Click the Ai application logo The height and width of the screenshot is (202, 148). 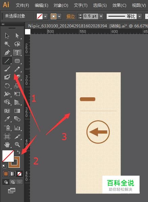click(x=6, y=5)
